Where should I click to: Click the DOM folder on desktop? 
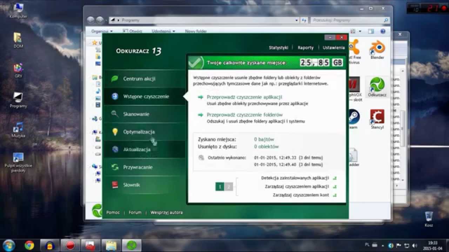pos(18,40)
